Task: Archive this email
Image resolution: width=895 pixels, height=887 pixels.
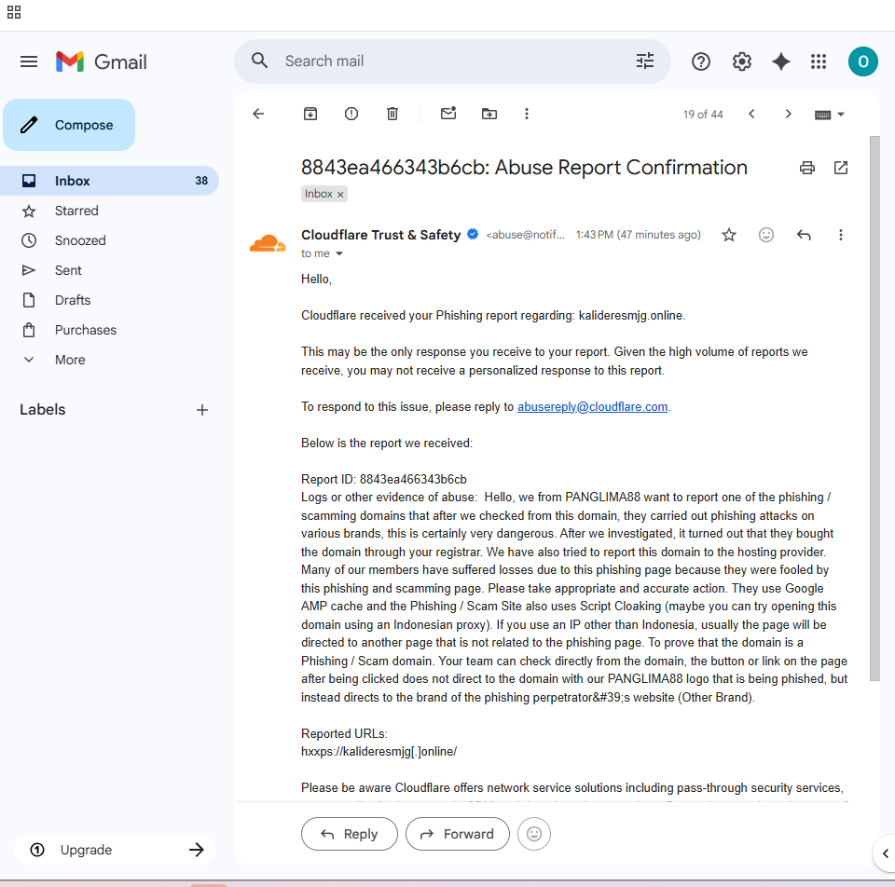Action: tap(310, 114)
